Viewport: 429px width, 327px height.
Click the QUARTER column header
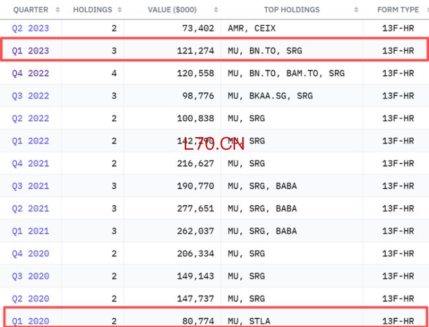(30, 10)
